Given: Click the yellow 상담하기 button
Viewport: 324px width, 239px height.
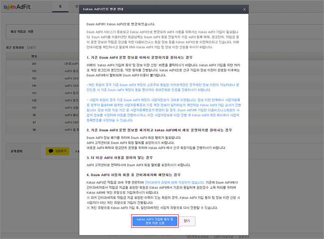Looking at the screenshot, I should tap(58, 151).
